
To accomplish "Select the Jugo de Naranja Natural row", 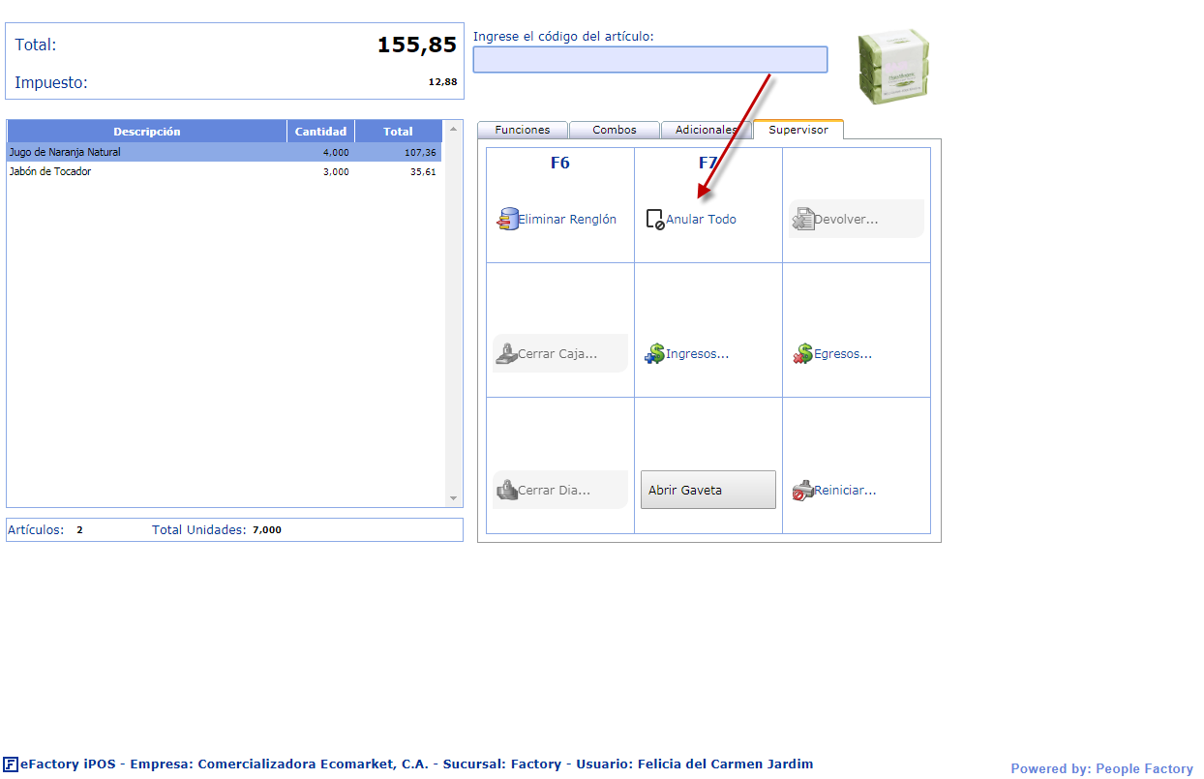I will 225,153.
